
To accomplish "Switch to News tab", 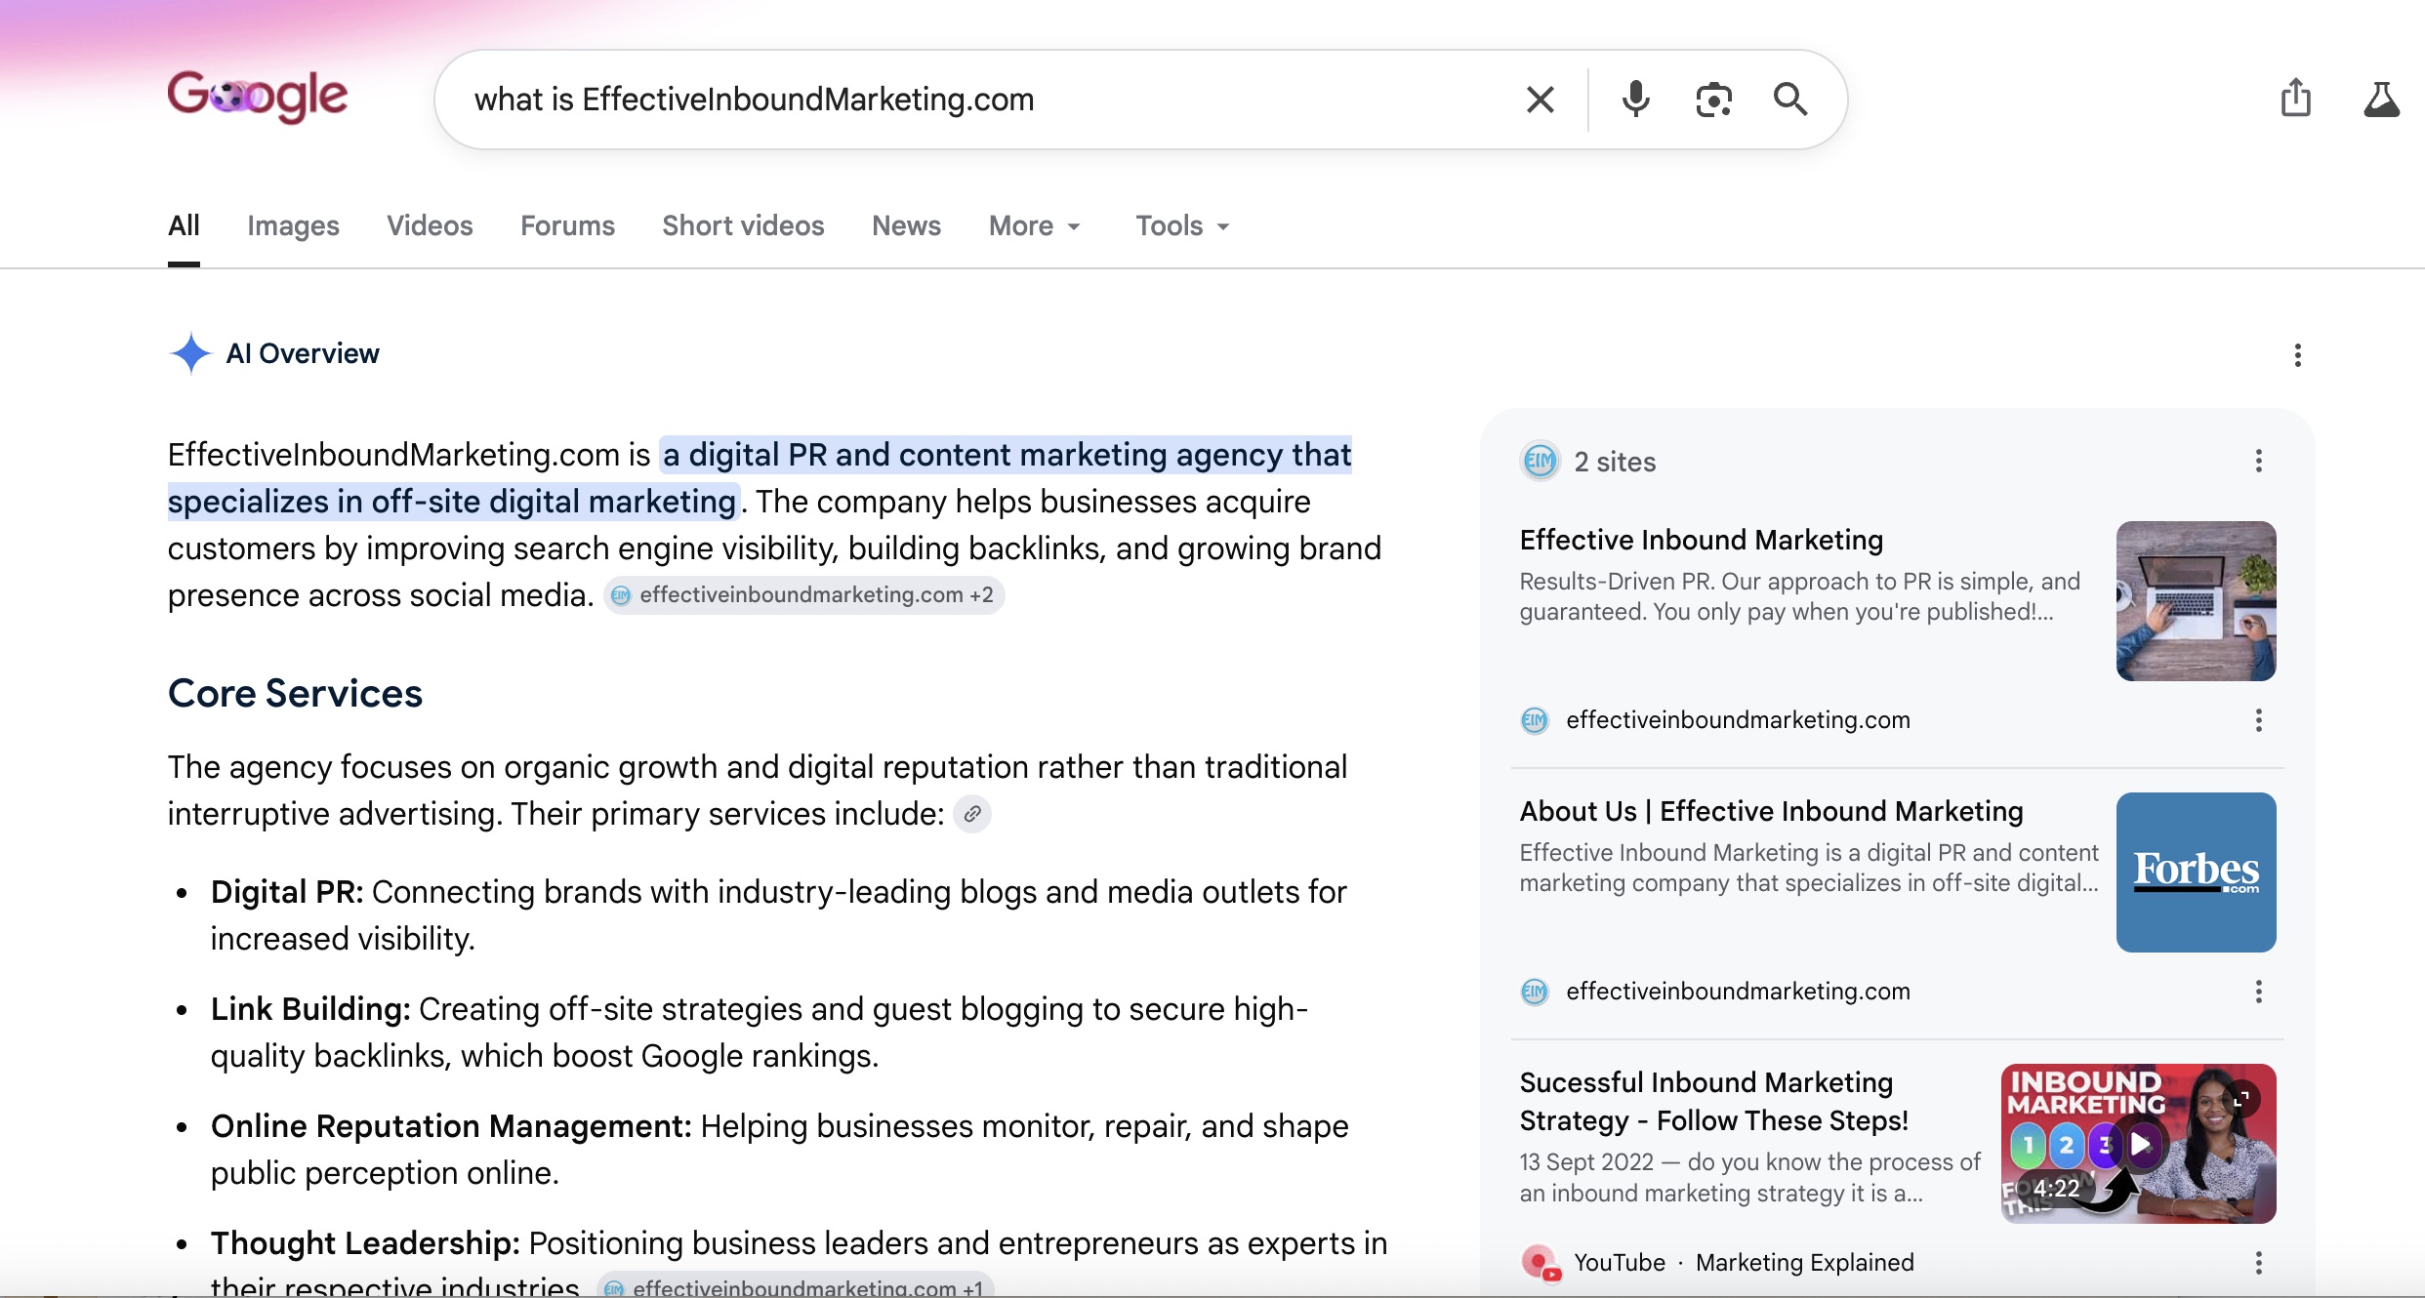I will (x=906, y=225).
